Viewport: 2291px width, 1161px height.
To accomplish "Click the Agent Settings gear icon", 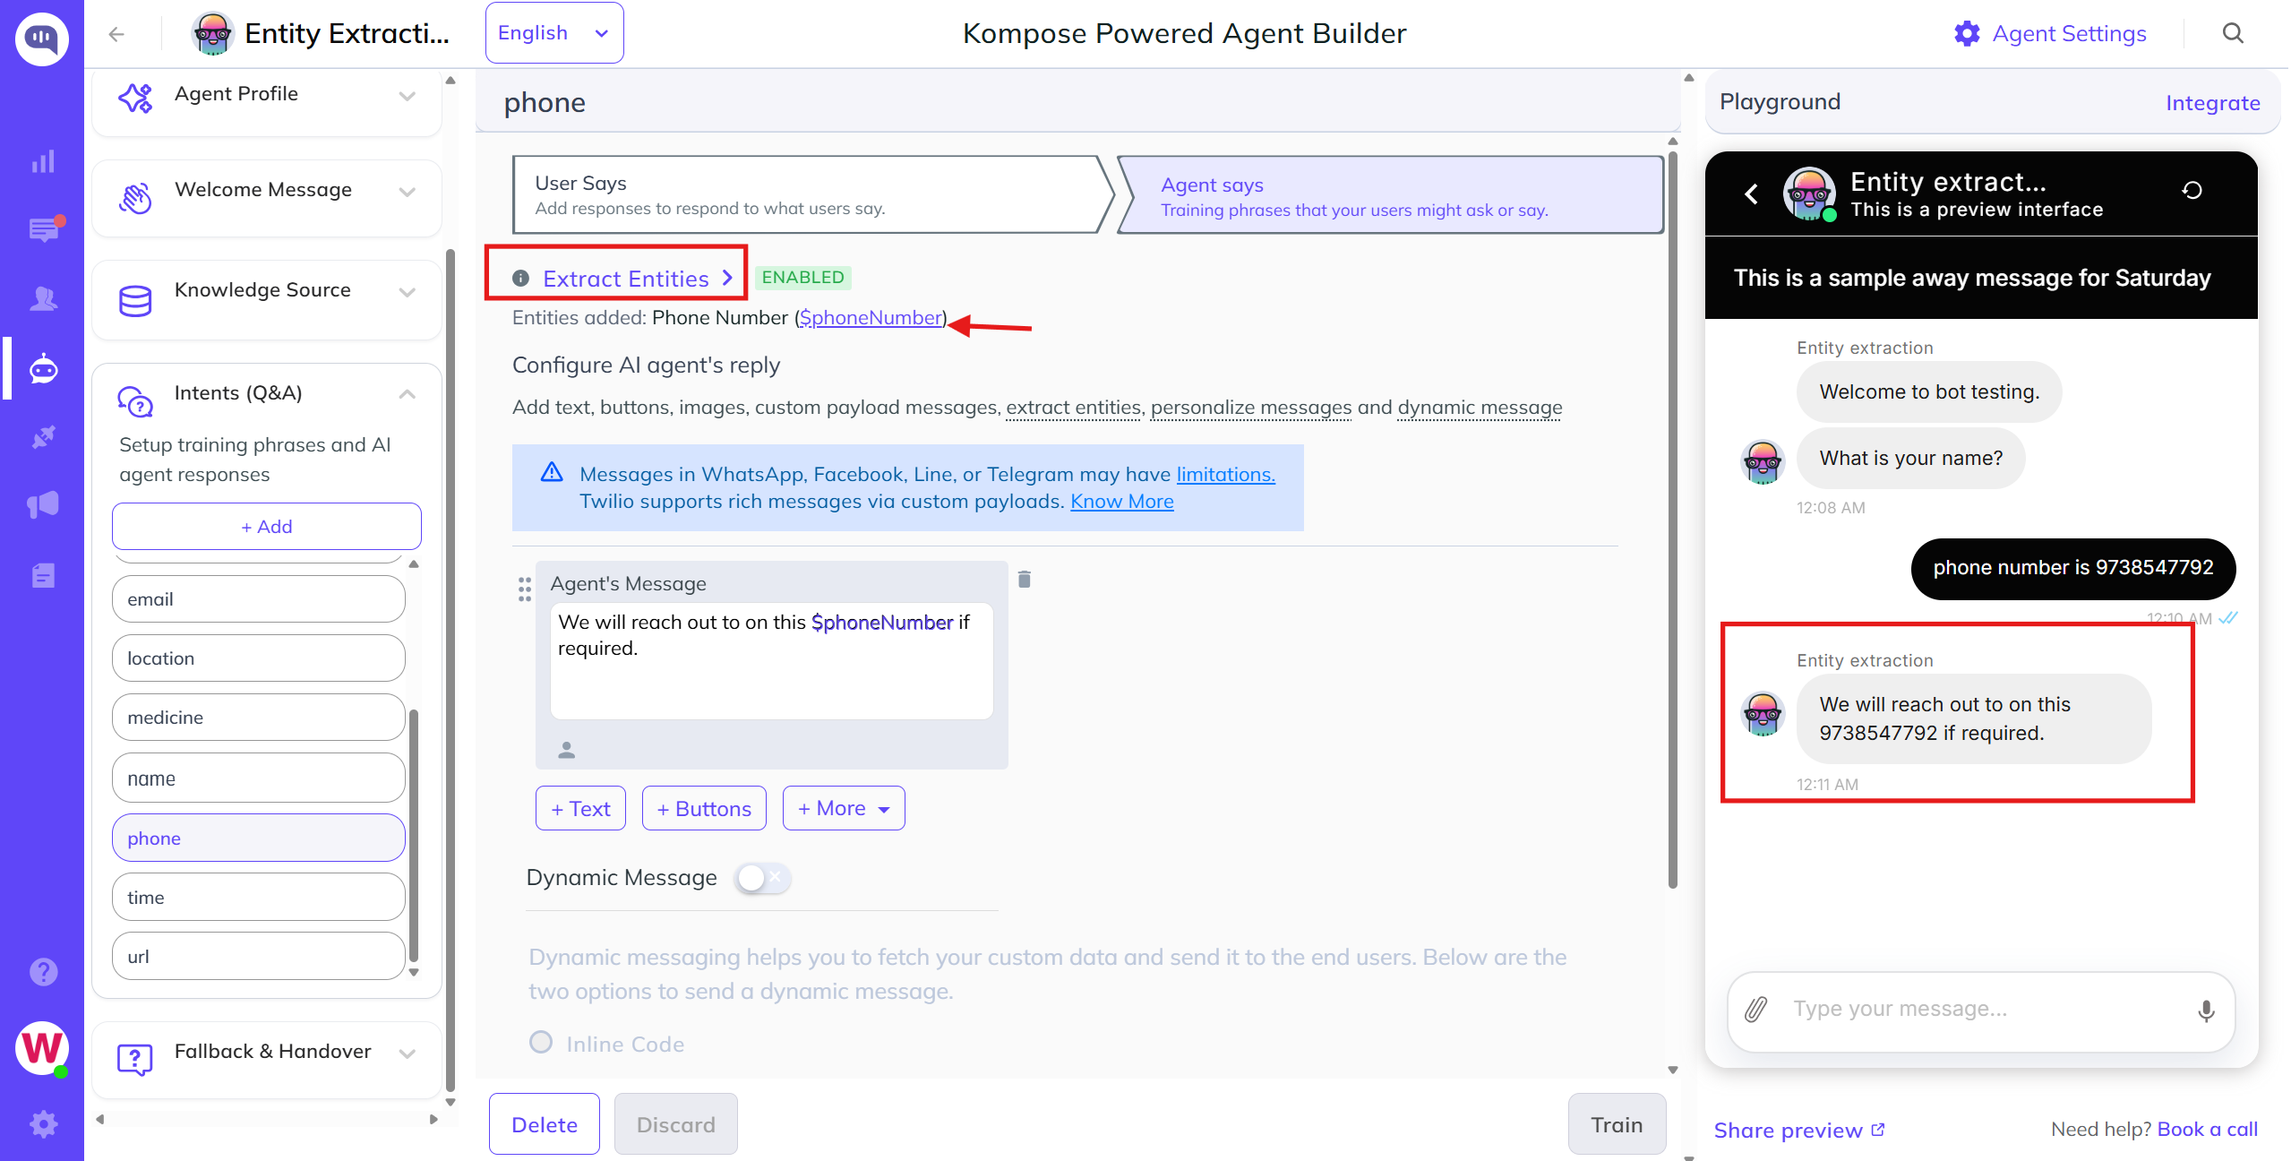I will (1967, 34).
